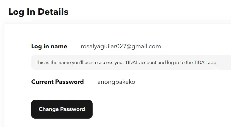
Task: Click the anongpakeko current password value
Action: [x=116, y=82]
